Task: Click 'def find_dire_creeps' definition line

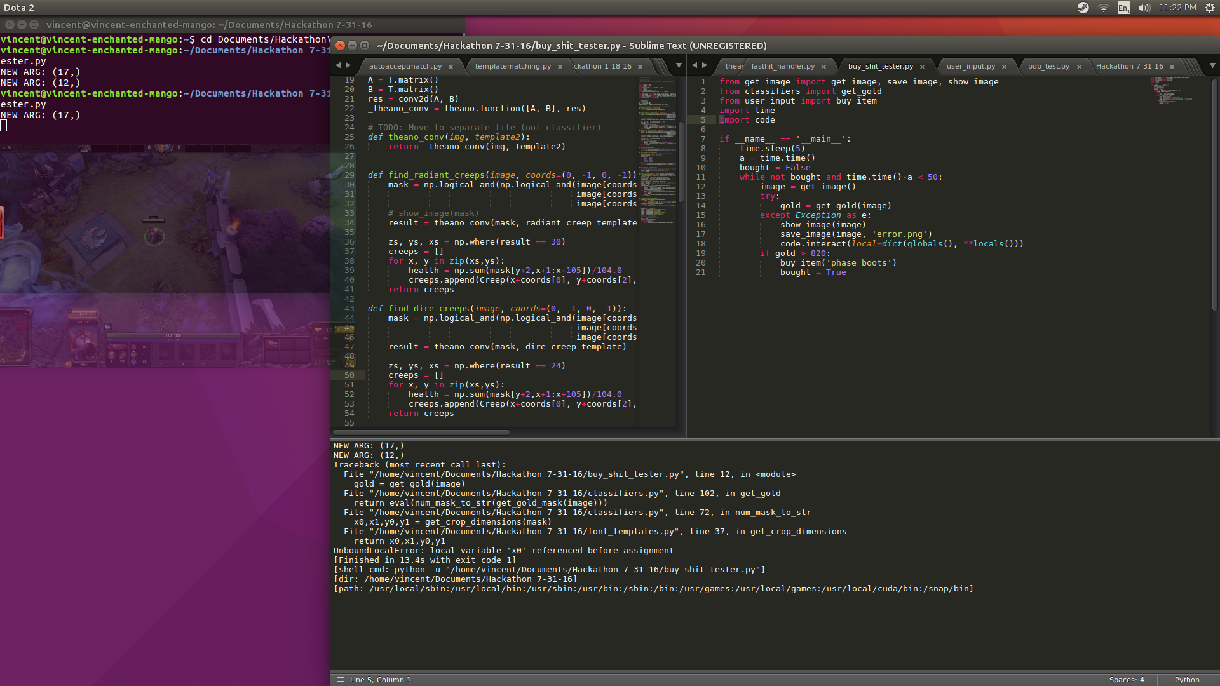Action: pyautogui.click(x=497, y=309)
